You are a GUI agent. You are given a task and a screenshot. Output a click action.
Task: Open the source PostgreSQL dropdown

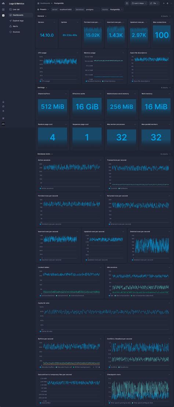point(112,9)
